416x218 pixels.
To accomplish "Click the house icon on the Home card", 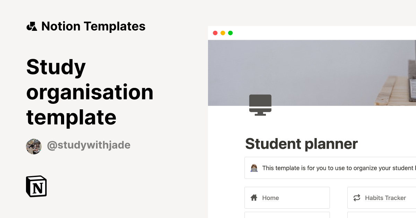I will click(x=253, y=198).
